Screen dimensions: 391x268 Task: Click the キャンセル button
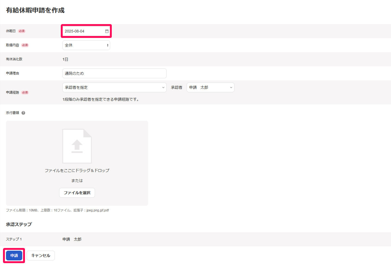tap(41, 256)
